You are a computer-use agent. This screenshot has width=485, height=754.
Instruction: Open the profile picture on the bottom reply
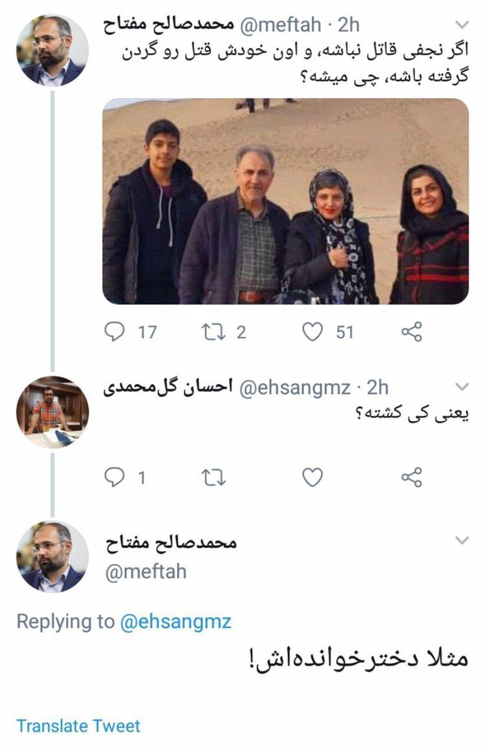(x=52, y=556)
